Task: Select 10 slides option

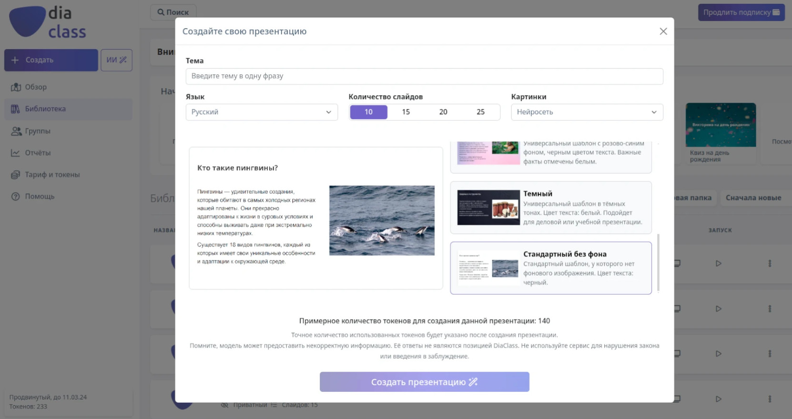Action: (x=368, y=112)
